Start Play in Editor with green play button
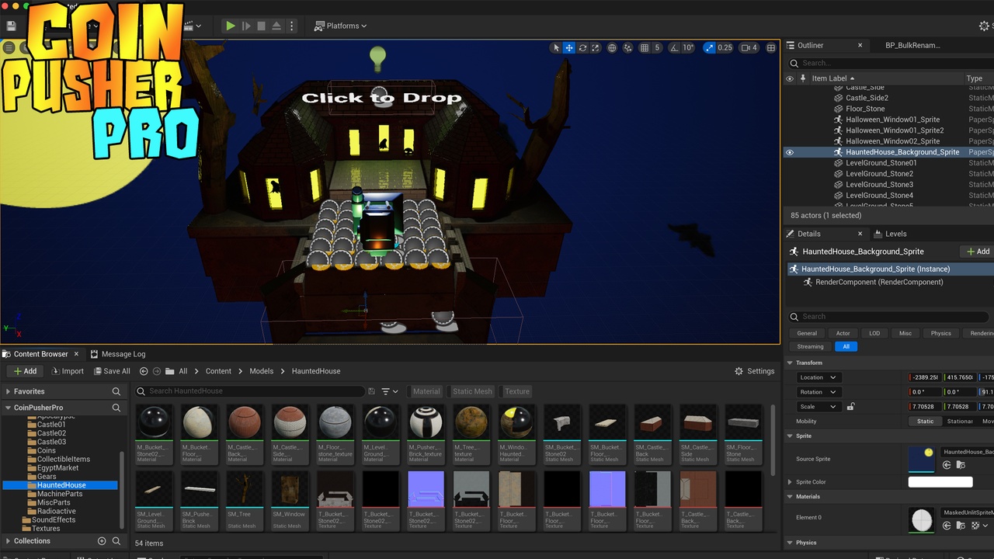 (231, 26)
